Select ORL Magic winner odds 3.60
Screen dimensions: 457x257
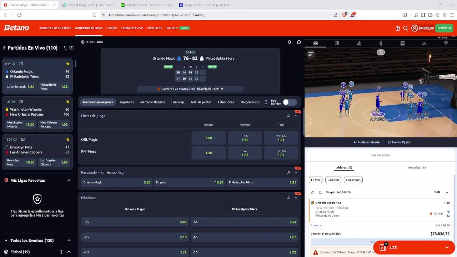(x=209, y=138)
